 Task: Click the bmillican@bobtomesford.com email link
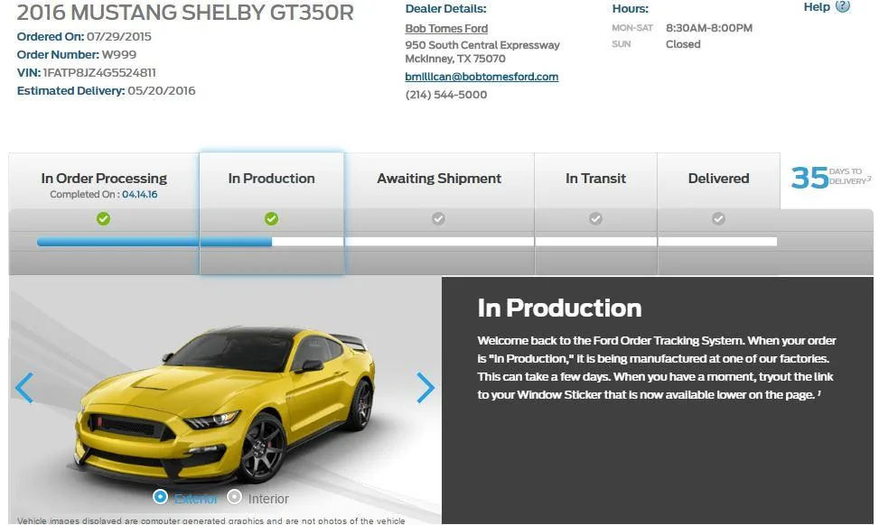482,77
